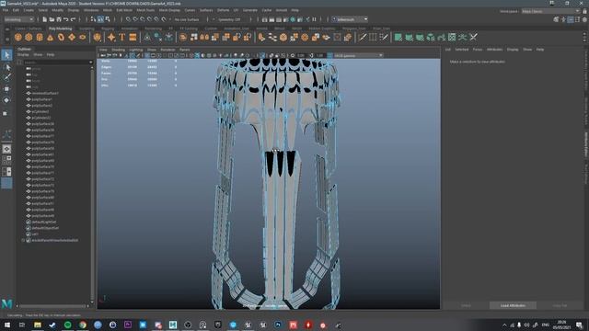Viewport: 589px width, 331px height.
Task: Toggle the Outliner panel button in toolbox
Action: click(6, 183)
